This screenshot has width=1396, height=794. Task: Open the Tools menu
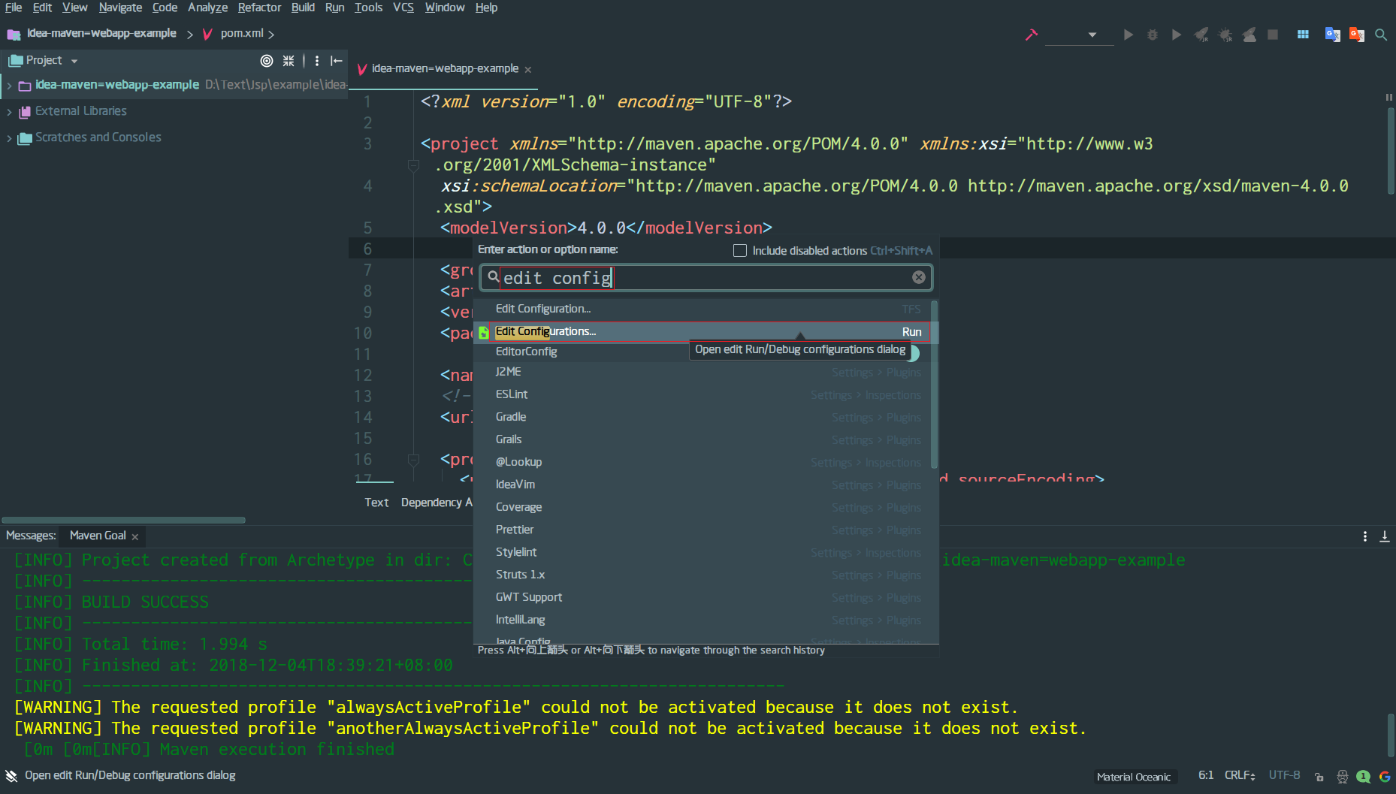[x=368, y=8]
